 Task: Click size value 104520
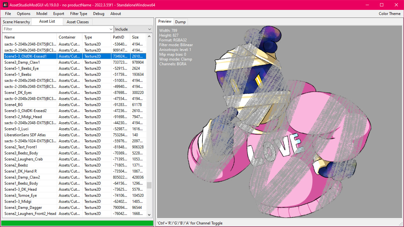[x=138, y=195]
